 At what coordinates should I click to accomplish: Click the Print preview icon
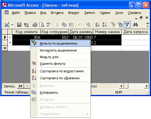pyautogui.click(x=42, y=25)
